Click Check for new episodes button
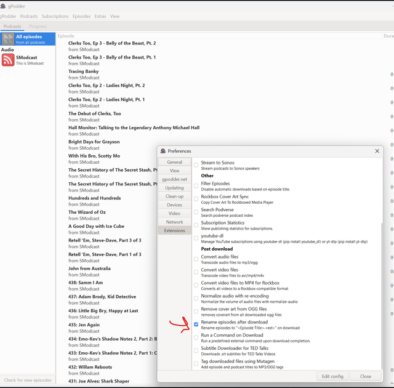394x388 pixels. 28,380
